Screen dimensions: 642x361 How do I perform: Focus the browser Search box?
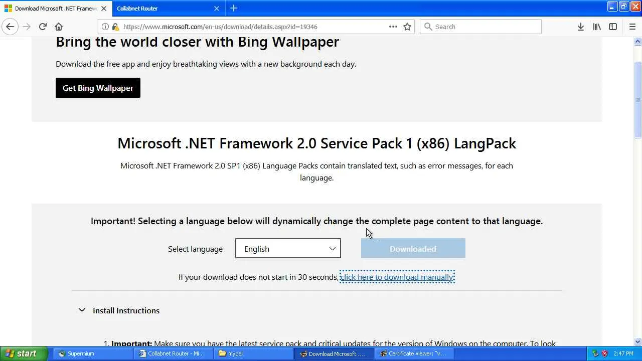[480, 27]
